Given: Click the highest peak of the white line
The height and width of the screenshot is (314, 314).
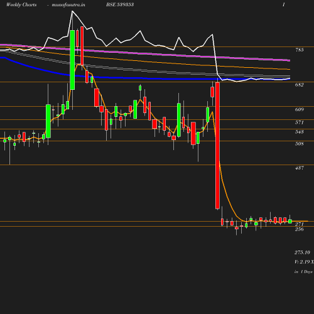Looking at the screenshot, I should pyautogui.click(x=72, y=11).
